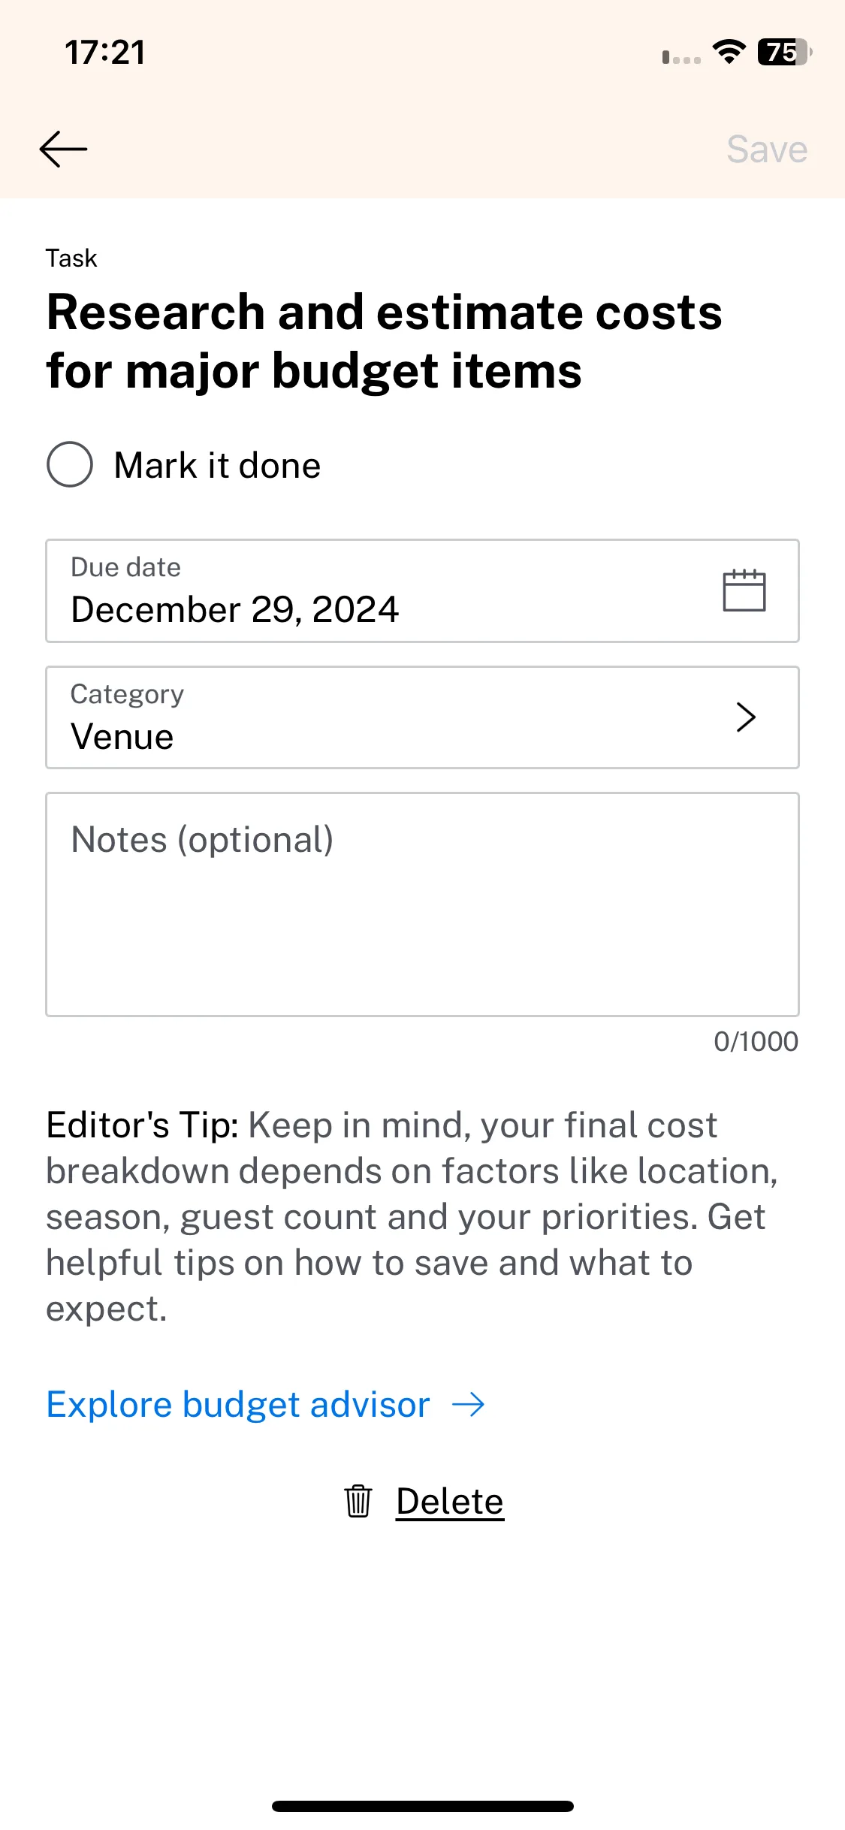
Task: Tap the Editor's Tip paragraph
Action: pyautogui.click(x=413, y=1217)
